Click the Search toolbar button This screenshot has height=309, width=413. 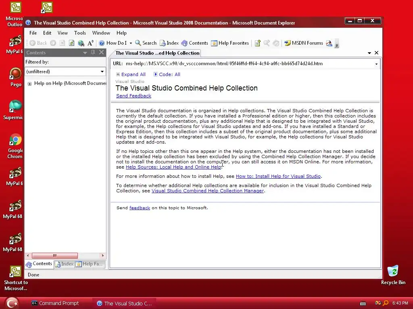pyautogui.click(x=146, y=43)
